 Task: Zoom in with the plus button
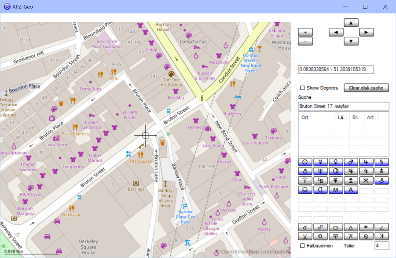[305, 32]
